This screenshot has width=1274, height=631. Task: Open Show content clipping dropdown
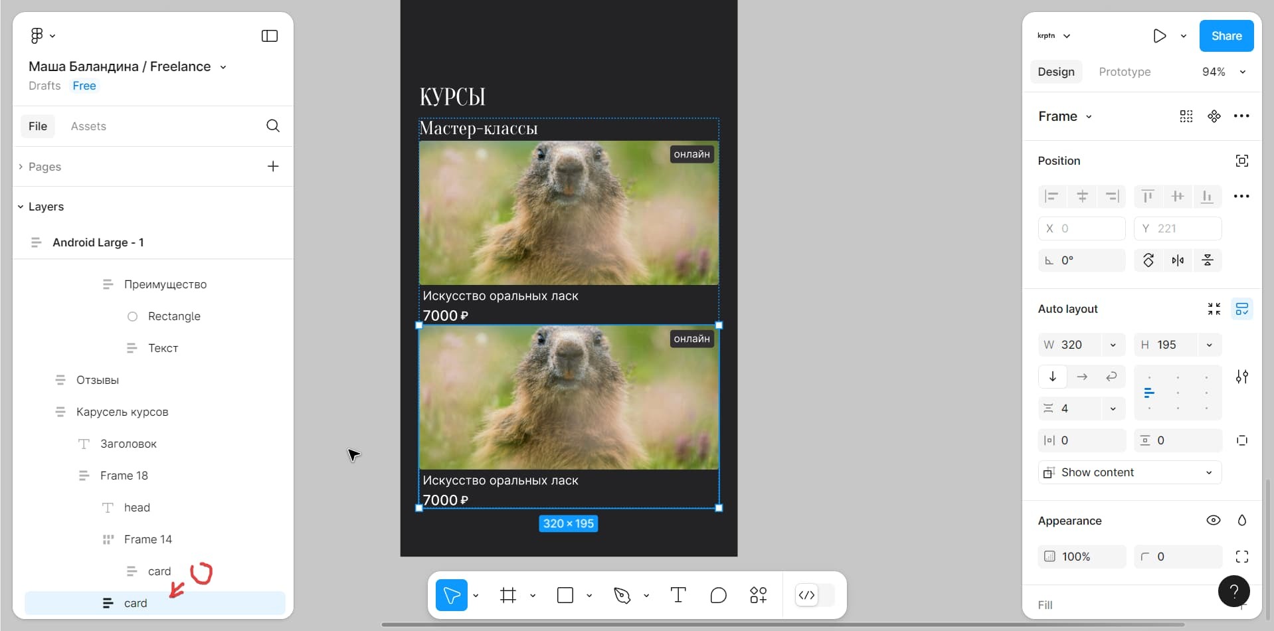[1130, 472]
